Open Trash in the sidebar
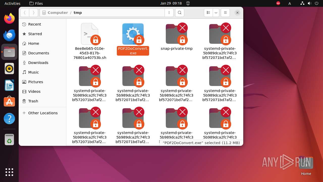The image size is (323, 182). click(x=42, y=101)
